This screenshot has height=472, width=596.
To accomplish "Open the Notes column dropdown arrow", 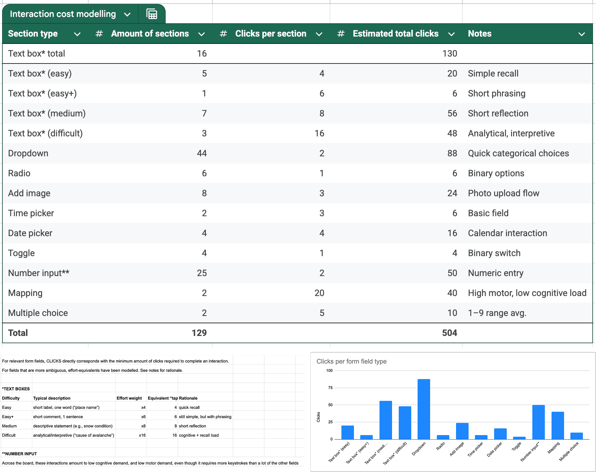I will tap(581, 34).
